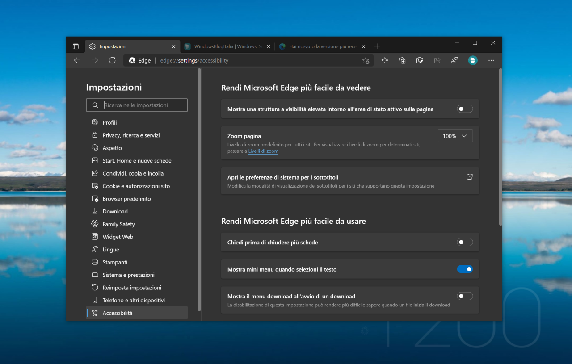Go back to the previous page
Image resolution: width=572 pixels, height=364 pixels.
coord(77,60)
